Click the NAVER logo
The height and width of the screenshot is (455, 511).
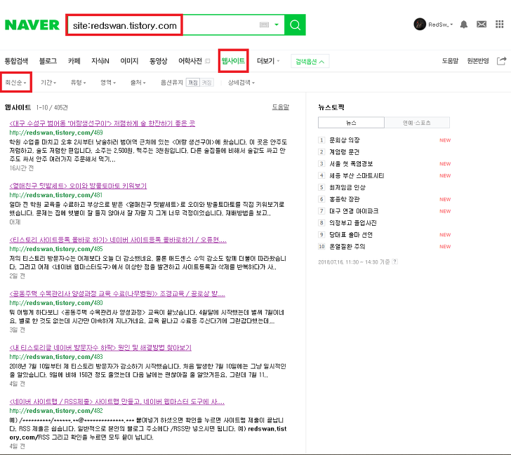[x=32, y=25]
